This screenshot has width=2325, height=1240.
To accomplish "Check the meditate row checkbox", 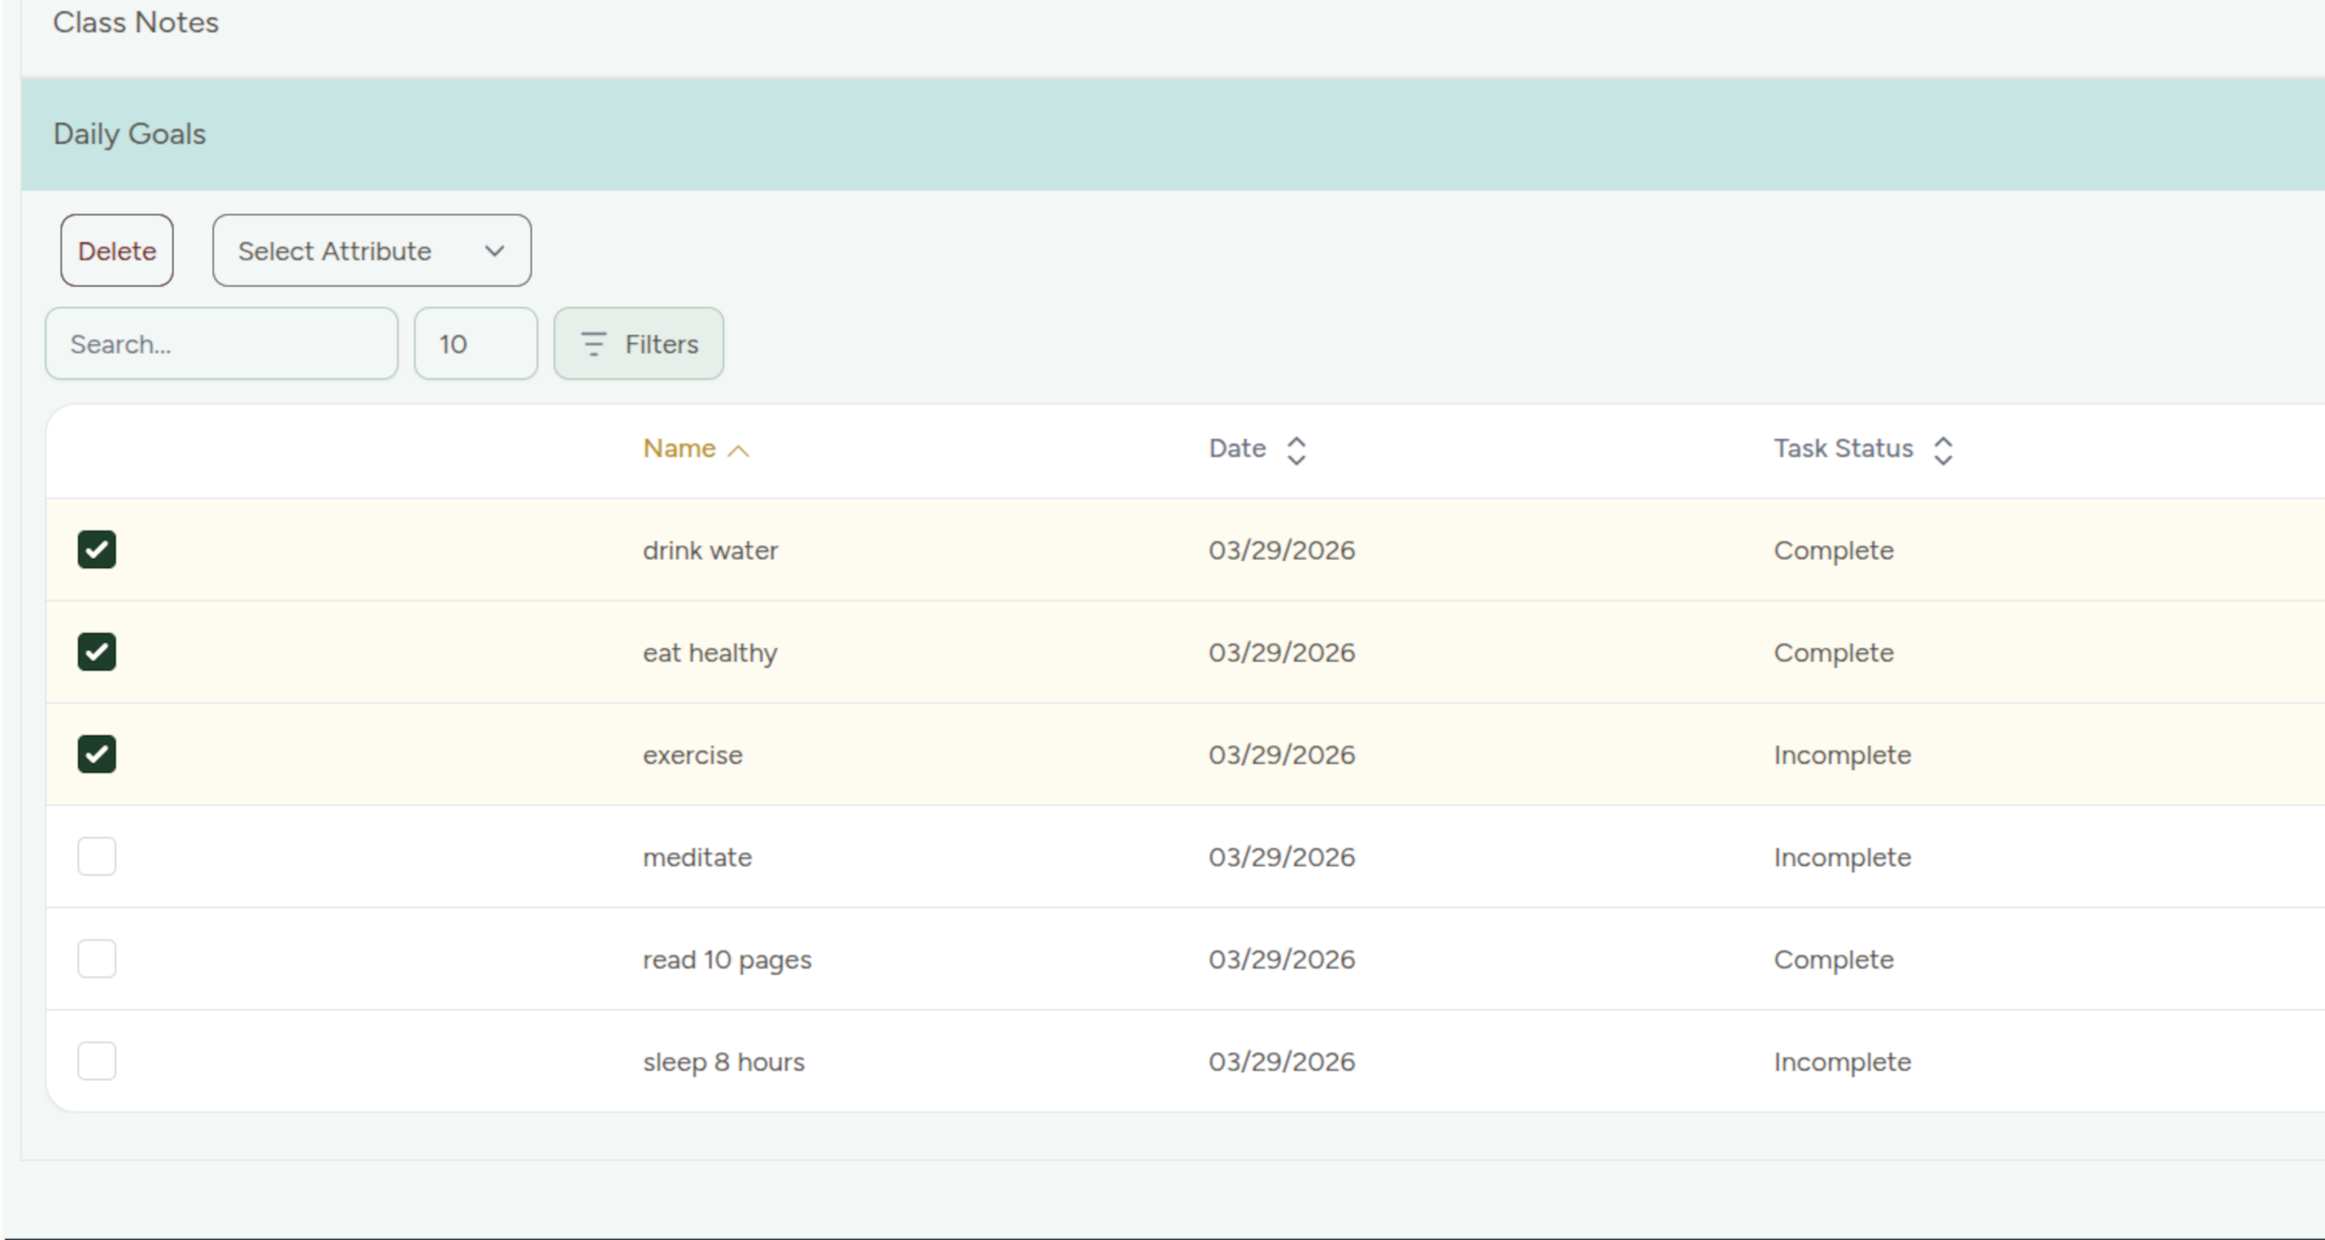I will [97, 857].
